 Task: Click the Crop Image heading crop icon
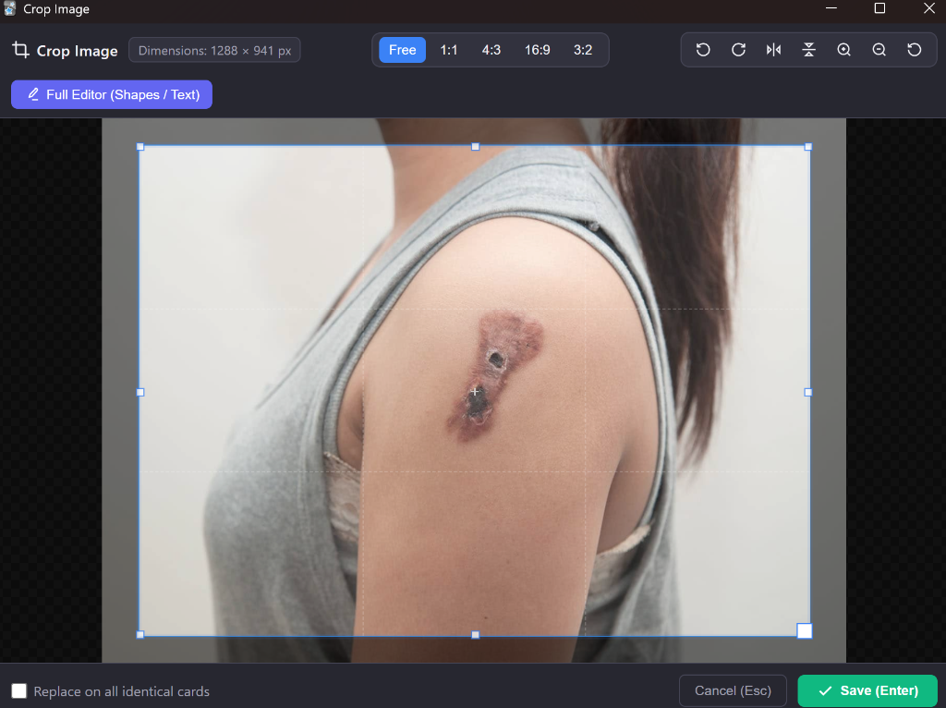pyautogui.click(x=20, y=50)
